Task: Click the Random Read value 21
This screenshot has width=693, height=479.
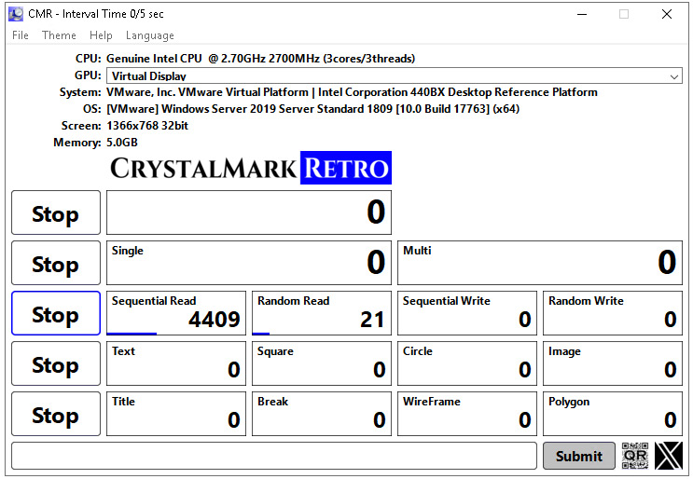Action: pyautogui.click(x=372, y=320)
